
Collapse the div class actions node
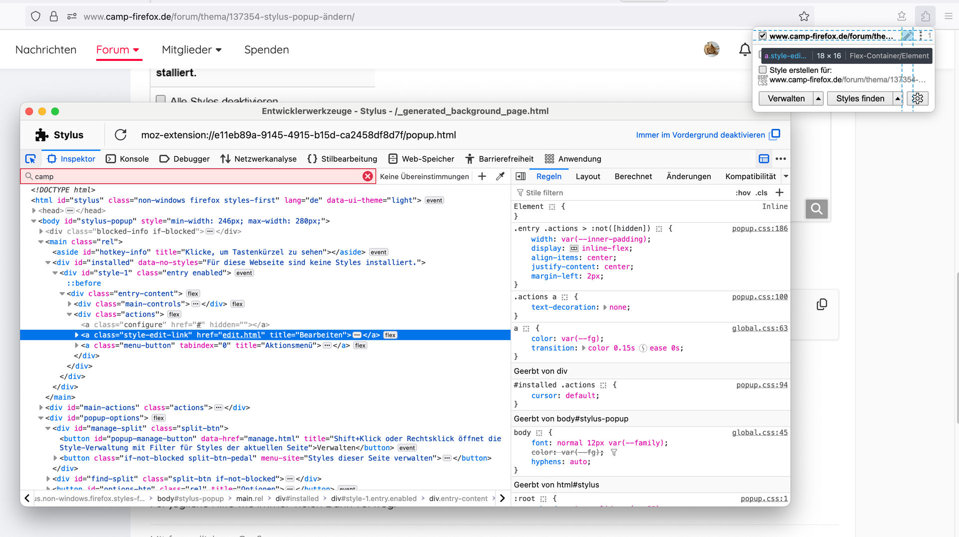pyautogui.click(x=69, y=314)
